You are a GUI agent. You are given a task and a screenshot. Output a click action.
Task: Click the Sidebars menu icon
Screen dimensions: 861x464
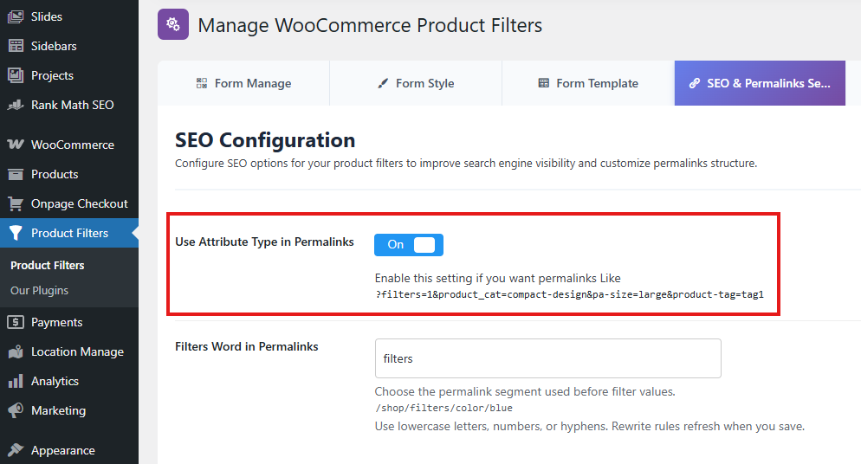(16, 46)
